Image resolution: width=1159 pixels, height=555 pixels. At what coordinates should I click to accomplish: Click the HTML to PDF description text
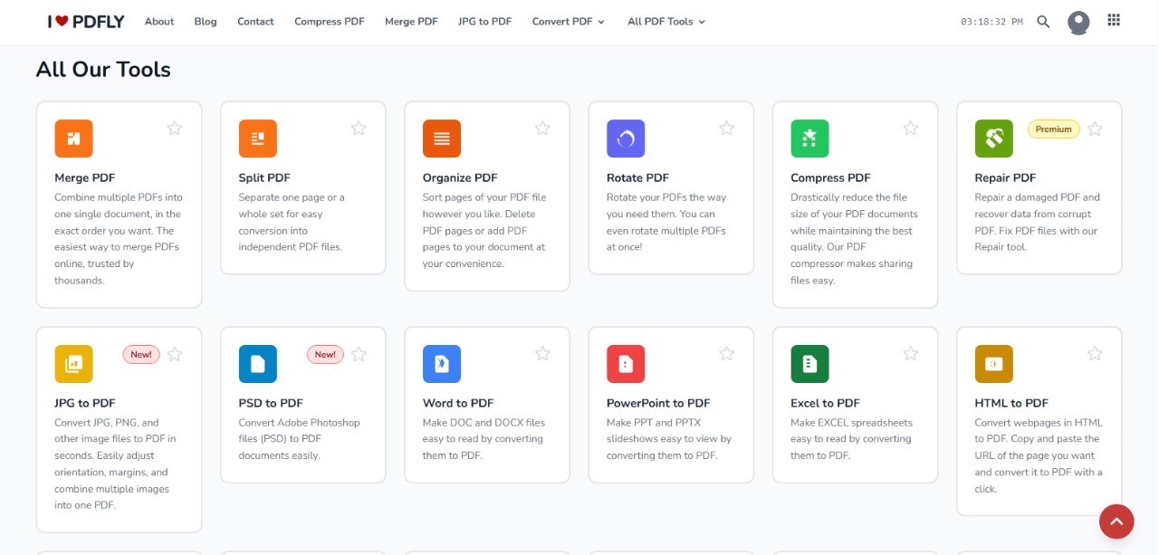coord(1039,455)
